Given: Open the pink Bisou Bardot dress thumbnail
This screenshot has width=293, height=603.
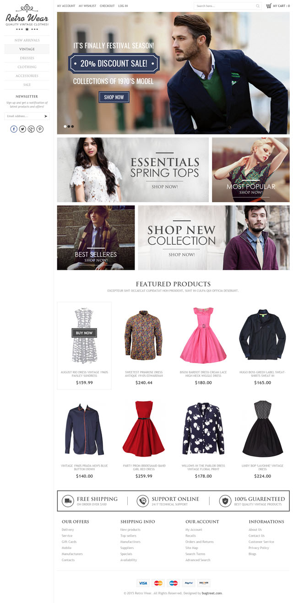Looking at the screenshot, I should [x=203, y=335].
